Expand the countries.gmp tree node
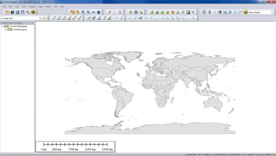The height and width of the screenshot is (156, 276). click(5, 30)
